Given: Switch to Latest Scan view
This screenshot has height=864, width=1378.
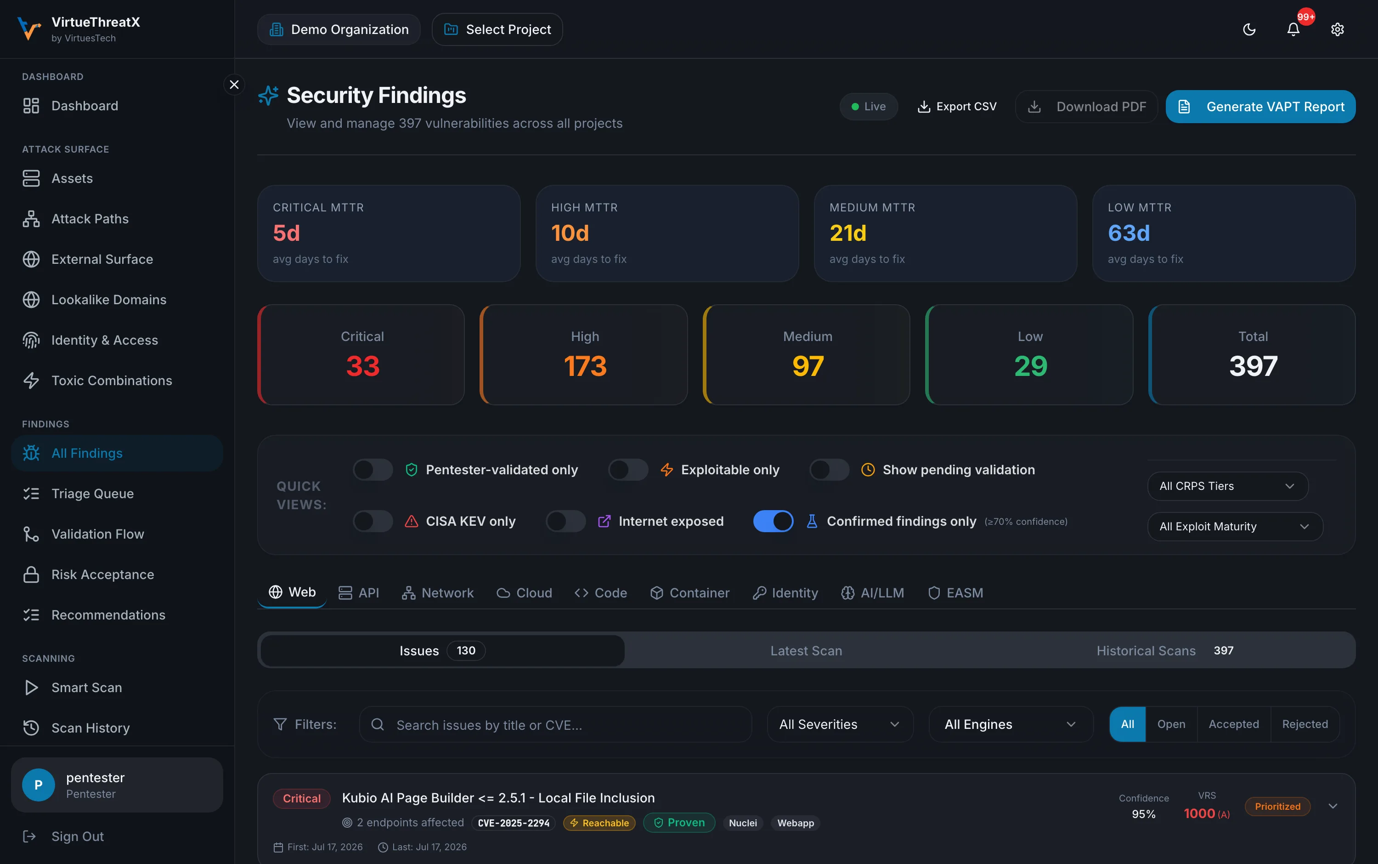Looking at the screenshot, I should point(806,651).
